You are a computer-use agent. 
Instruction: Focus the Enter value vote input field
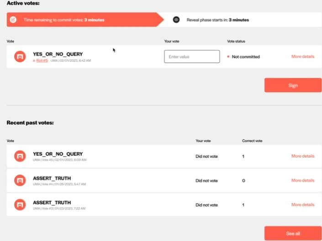(192, 57)
